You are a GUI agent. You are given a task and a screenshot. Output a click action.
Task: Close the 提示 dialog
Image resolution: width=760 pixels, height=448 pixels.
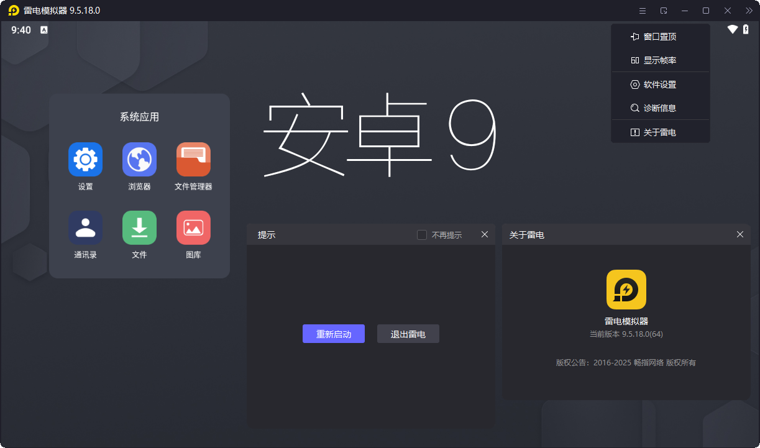[x=485, y=234]
